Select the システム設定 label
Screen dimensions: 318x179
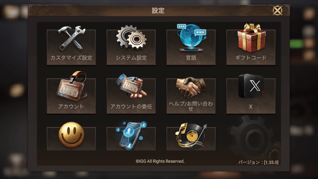pos(131,58)
